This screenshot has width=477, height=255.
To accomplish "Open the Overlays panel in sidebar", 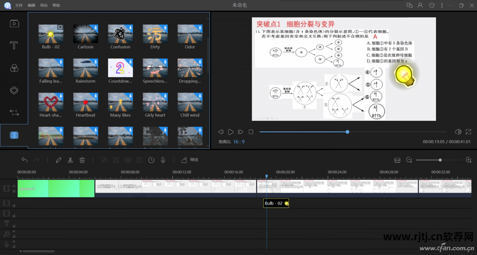I will (x=14, y=90).
